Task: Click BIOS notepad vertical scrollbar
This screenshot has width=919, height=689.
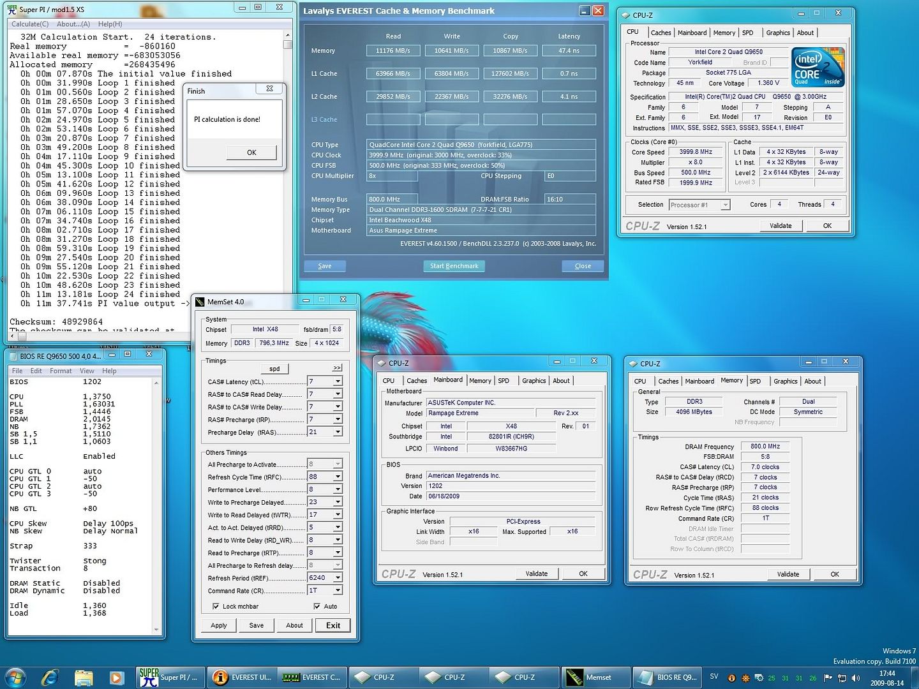Action: [156, 507]
